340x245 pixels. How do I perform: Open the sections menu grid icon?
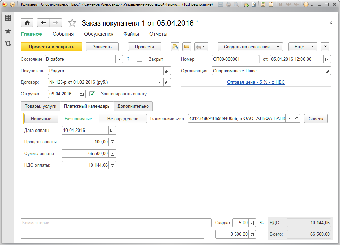[8, 18]
